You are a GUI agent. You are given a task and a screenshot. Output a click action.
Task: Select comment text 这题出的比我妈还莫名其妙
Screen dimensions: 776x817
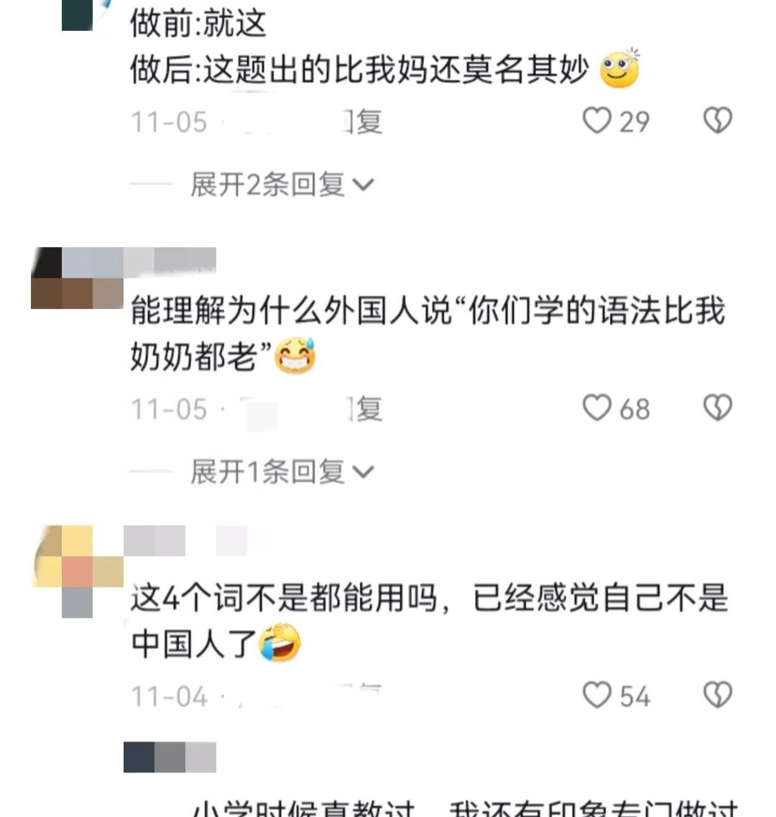click(359, 69)
